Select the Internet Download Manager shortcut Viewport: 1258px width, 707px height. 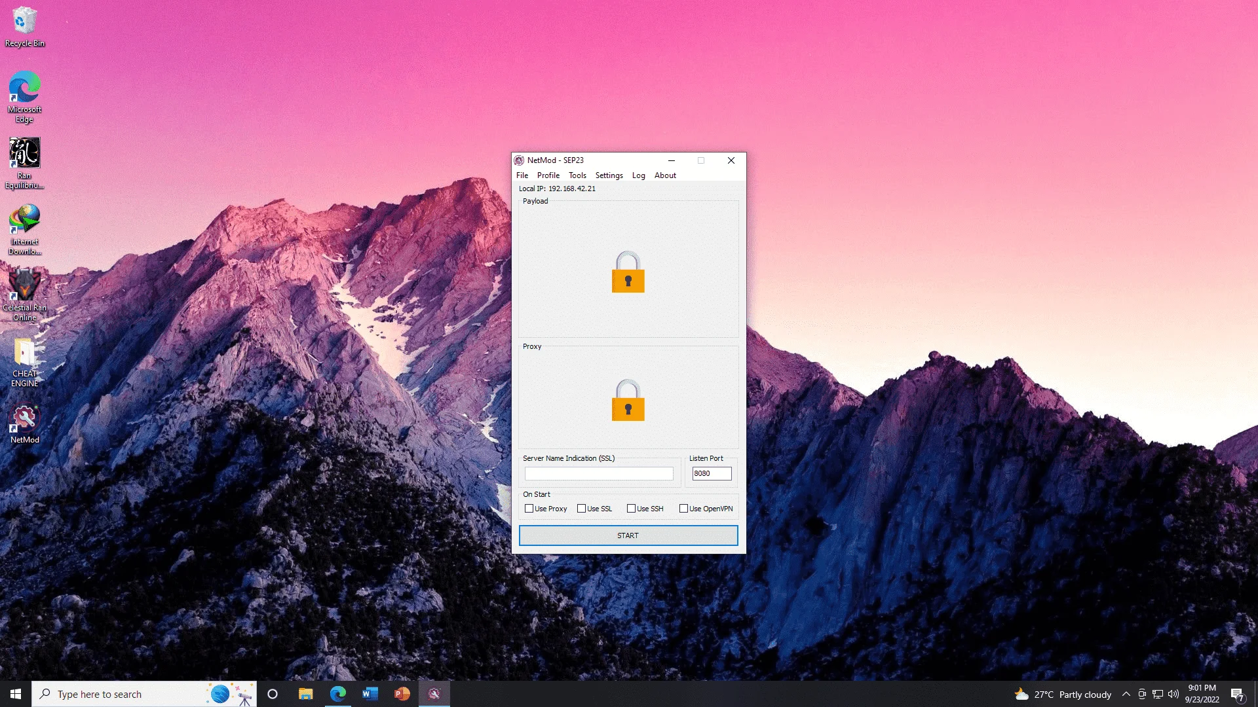[25, 229]
